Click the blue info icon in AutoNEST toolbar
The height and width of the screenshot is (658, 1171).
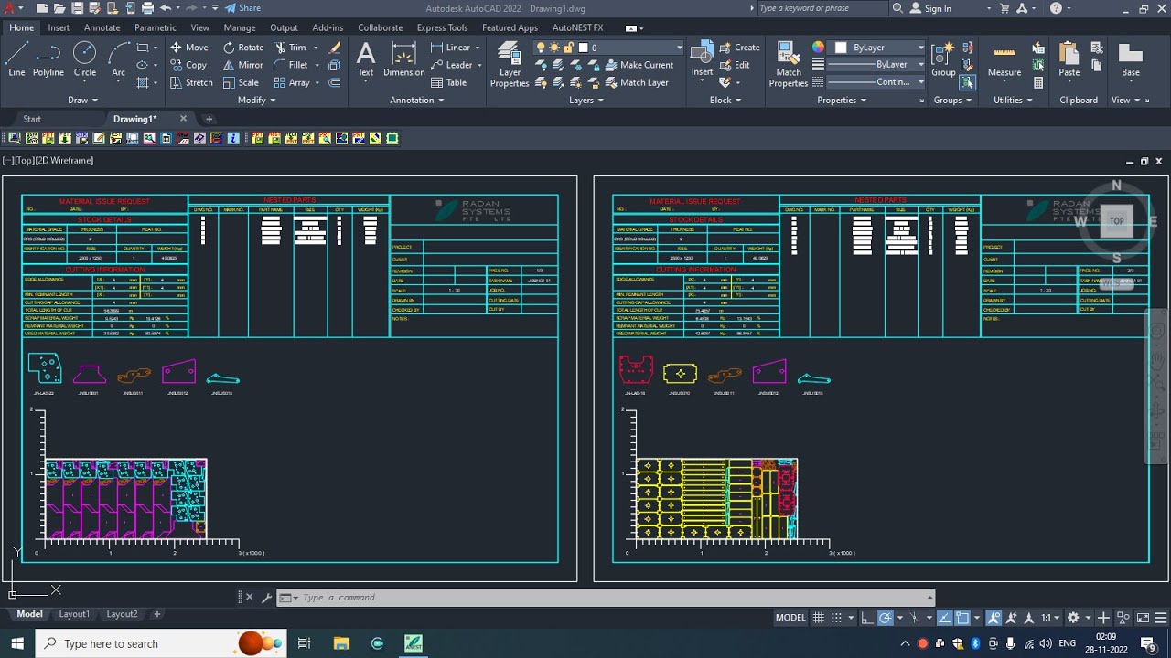tap(233, 139)
